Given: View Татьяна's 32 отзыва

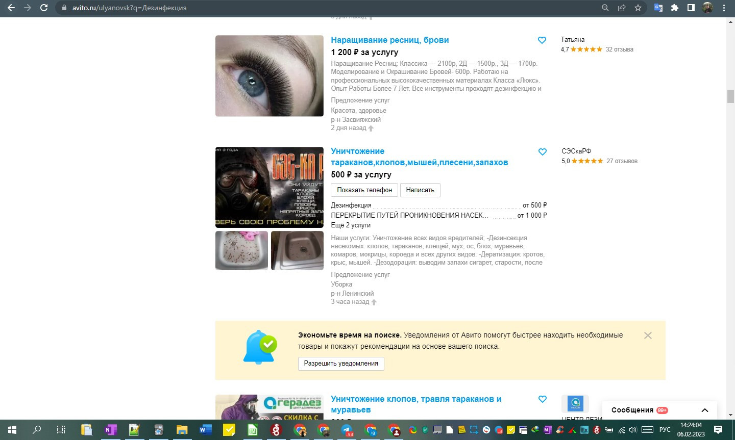Looking at the screenshot, I should (x=619, y=49).
